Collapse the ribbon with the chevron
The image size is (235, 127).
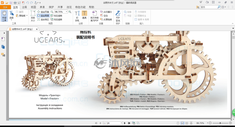[233, 24]
